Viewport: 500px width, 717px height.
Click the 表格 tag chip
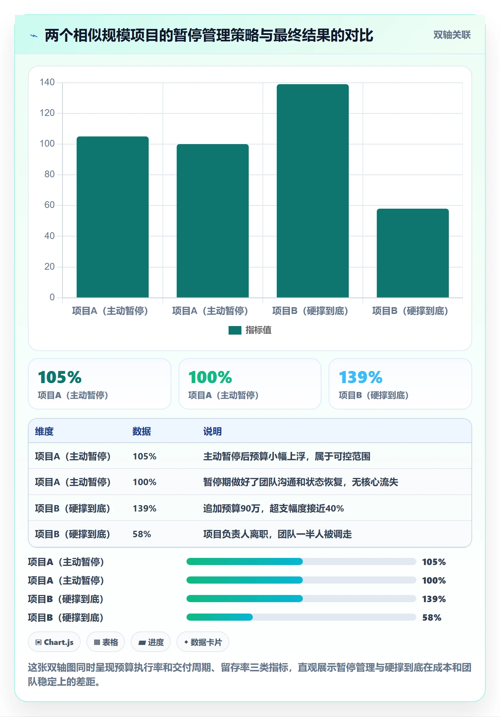[106, 642]
